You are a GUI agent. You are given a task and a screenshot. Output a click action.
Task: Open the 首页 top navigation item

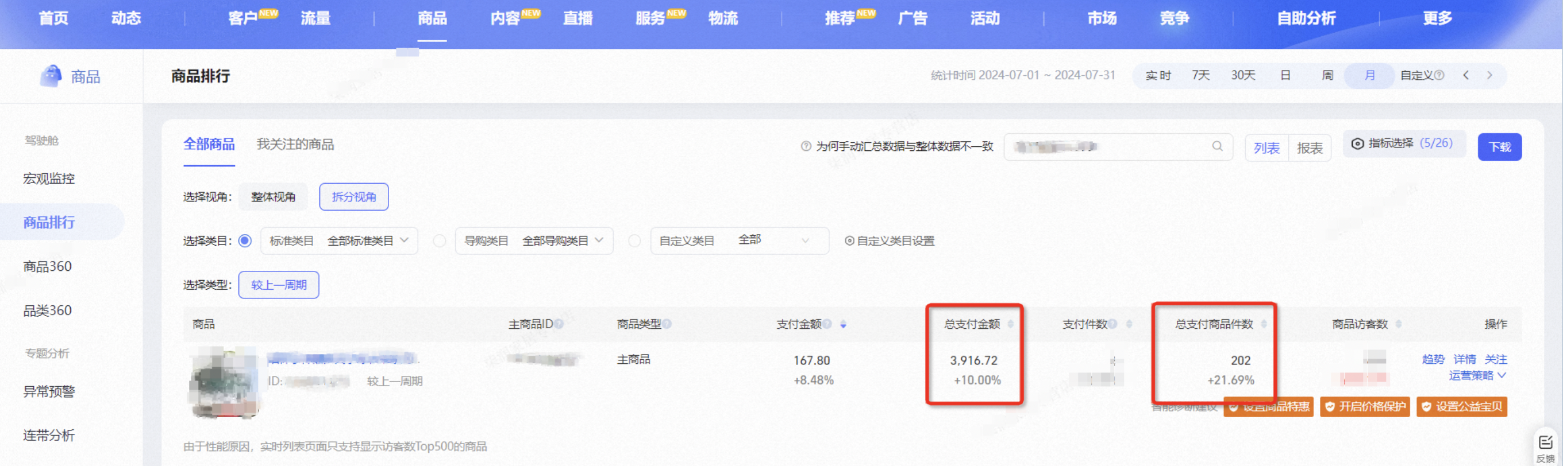pos(53,18)
